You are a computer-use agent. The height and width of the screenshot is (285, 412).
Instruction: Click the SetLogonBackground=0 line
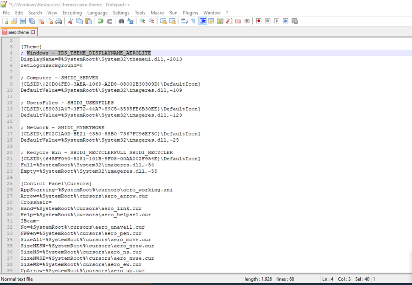pyautogui.click(x=51, y=66)
